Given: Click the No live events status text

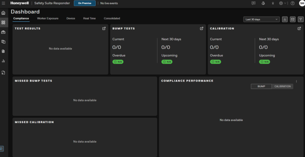Looking at the screenshot, I should [109, 3].
